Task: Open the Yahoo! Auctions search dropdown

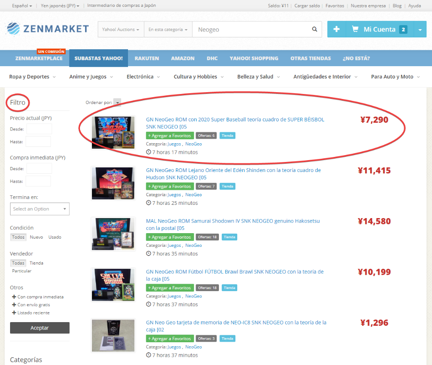Action: (x=121, y=29)
